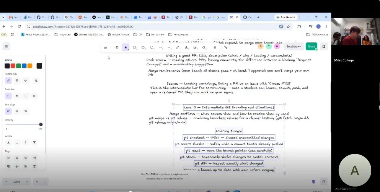This screenshot has height=192, width=380.
Task: Choose Code font family
Action: tap(26, 81)
